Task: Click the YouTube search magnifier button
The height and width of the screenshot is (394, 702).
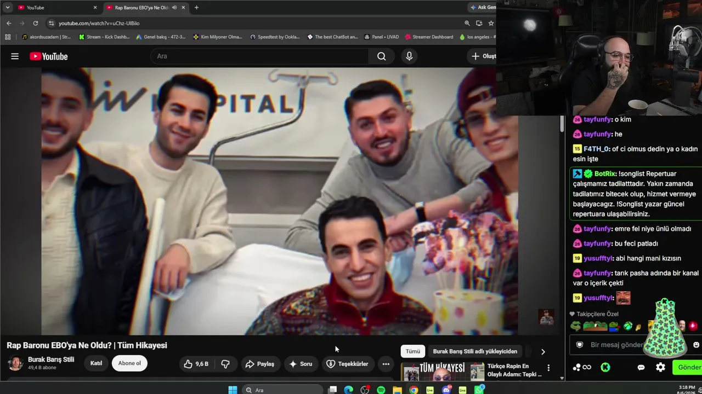Action: click(382, 56)
